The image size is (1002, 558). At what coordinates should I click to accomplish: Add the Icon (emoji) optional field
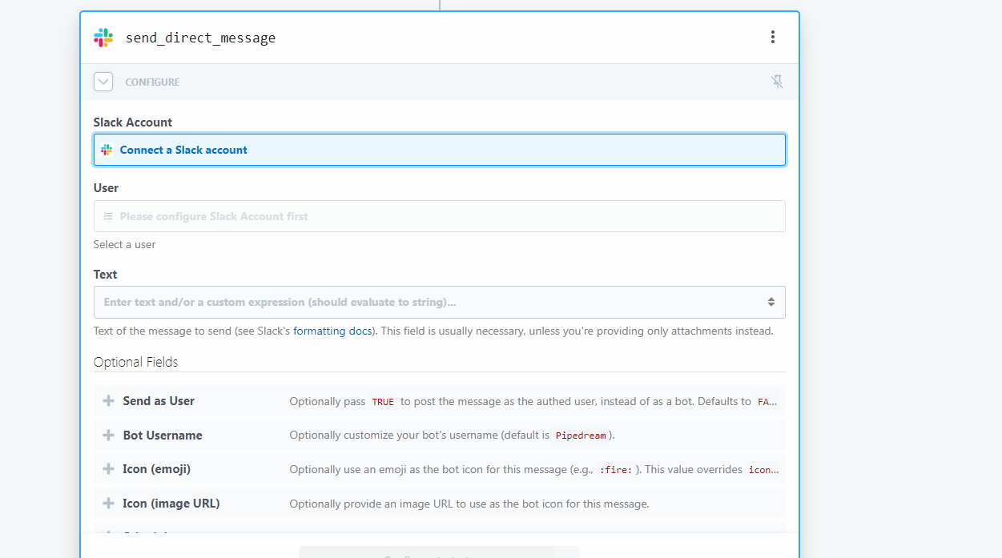click(109, 469)
